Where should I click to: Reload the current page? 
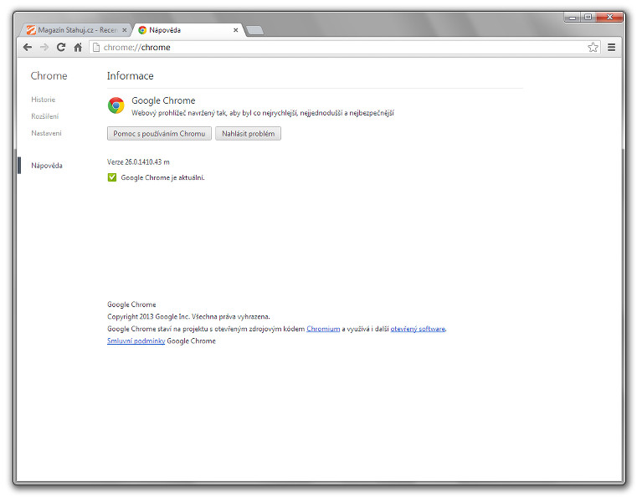click(61, 48)
